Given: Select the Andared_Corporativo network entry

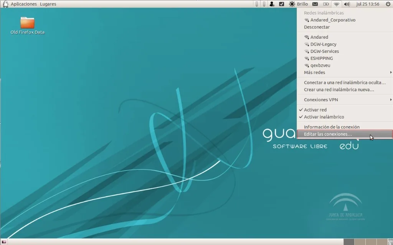Looking at the screenshot, I should (345, 20).
